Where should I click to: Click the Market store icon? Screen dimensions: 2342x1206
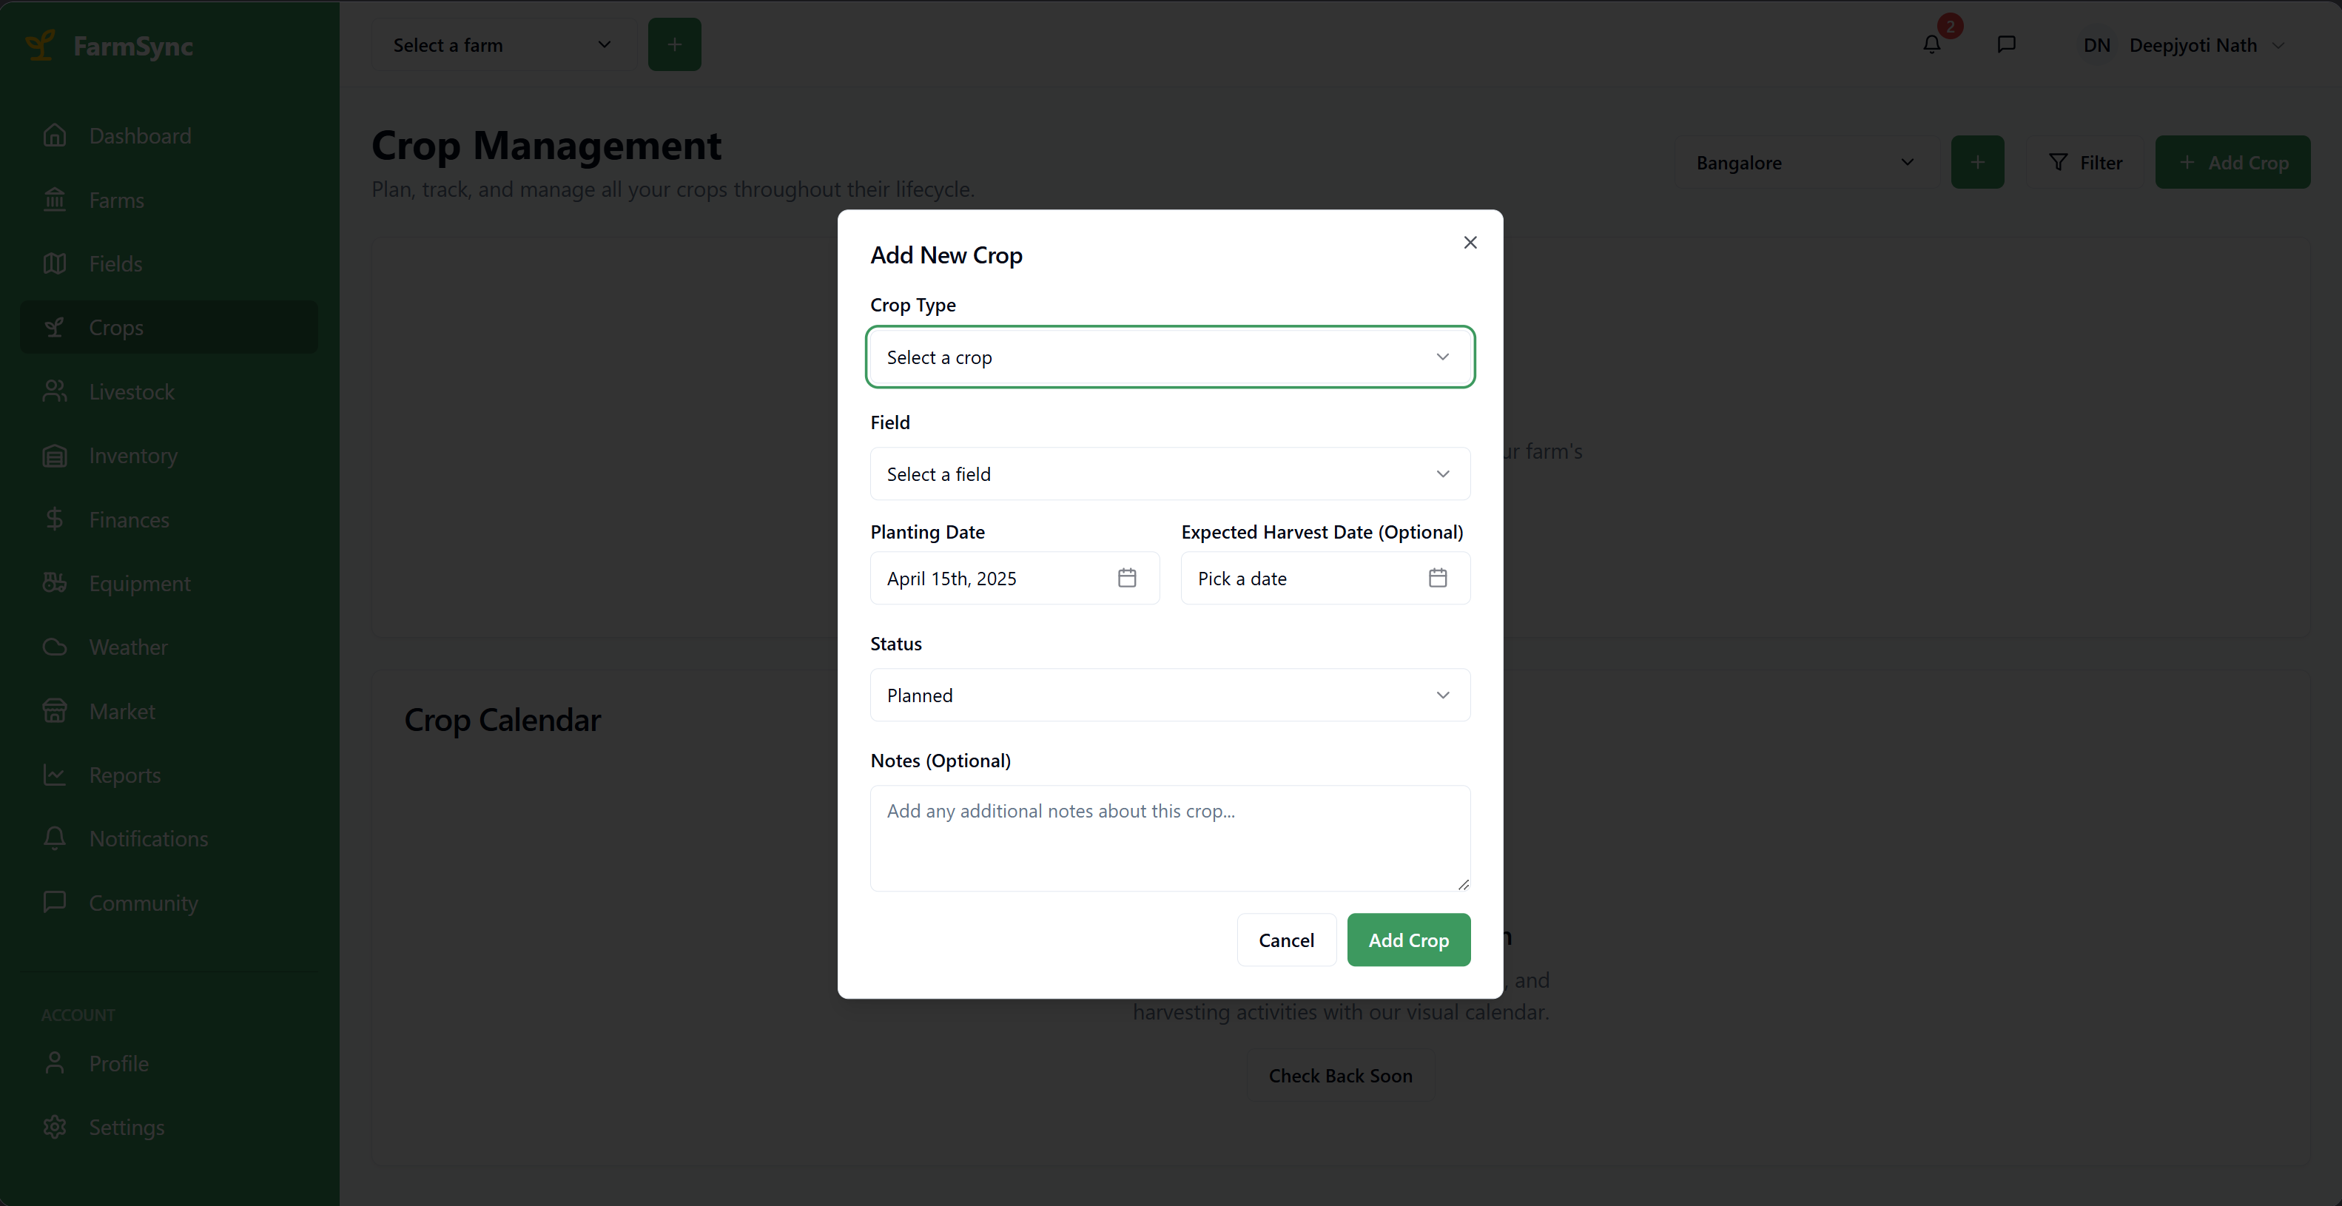(x=55, y=711)
